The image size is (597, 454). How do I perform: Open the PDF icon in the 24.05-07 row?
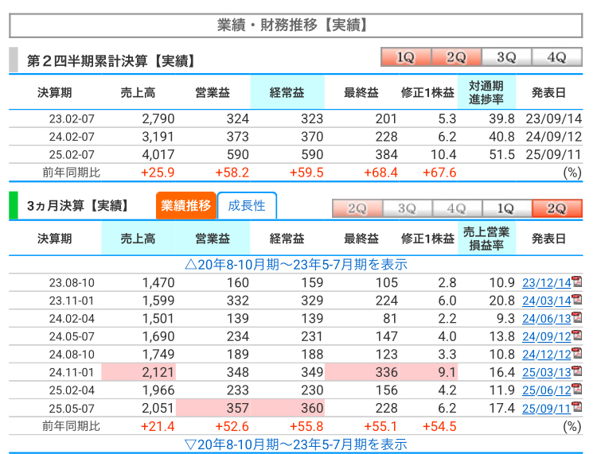click(577, 336)
